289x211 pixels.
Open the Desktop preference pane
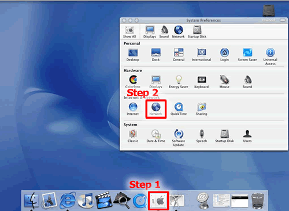133,55
